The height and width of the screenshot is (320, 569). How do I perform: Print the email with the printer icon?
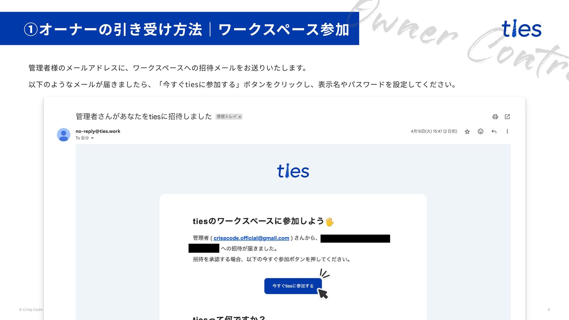point(495,117)
